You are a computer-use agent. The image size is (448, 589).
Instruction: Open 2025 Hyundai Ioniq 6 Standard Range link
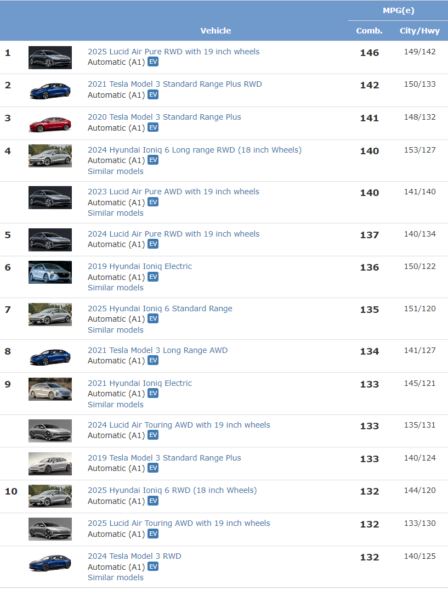click(160, 308)
